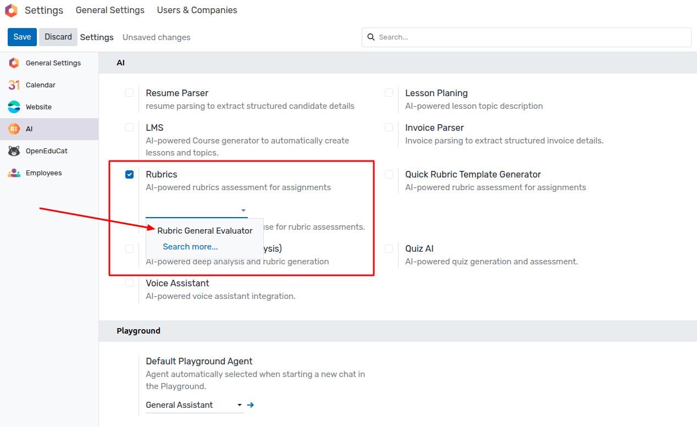Enable Quick Rubric Template Generator checkbox
Image resolution: width=697 pixels, height=427 pixels.
tap(389, 175)
